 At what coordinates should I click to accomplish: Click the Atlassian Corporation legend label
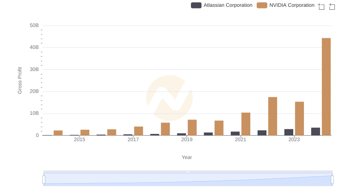228,5
